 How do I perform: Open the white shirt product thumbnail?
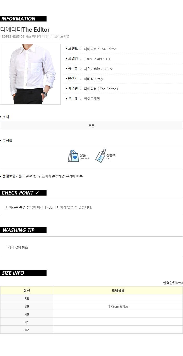[x=30, y=74]
